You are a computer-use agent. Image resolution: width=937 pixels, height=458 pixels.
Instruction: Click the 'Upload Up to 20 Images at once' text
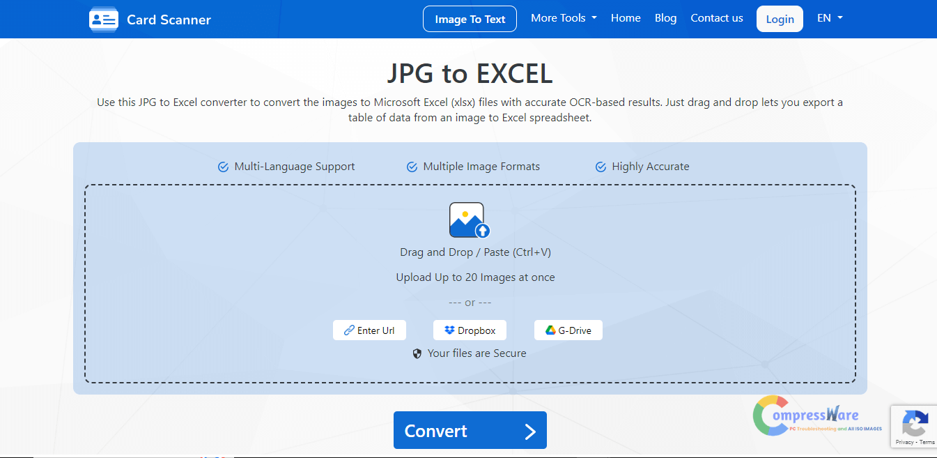(x=476, y=277)
